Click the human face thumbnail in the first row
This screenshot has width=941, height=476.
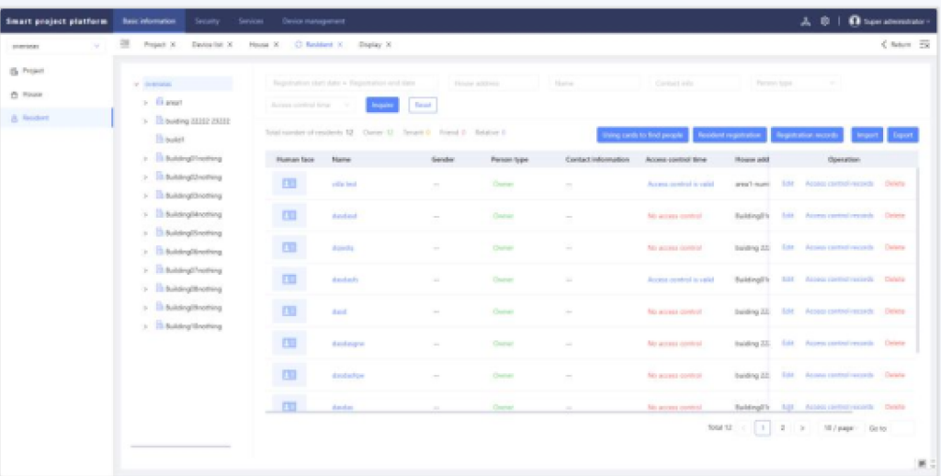[289, 184]
